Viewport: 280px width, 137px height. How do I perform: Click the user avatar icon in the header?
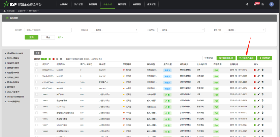point(272,4)
